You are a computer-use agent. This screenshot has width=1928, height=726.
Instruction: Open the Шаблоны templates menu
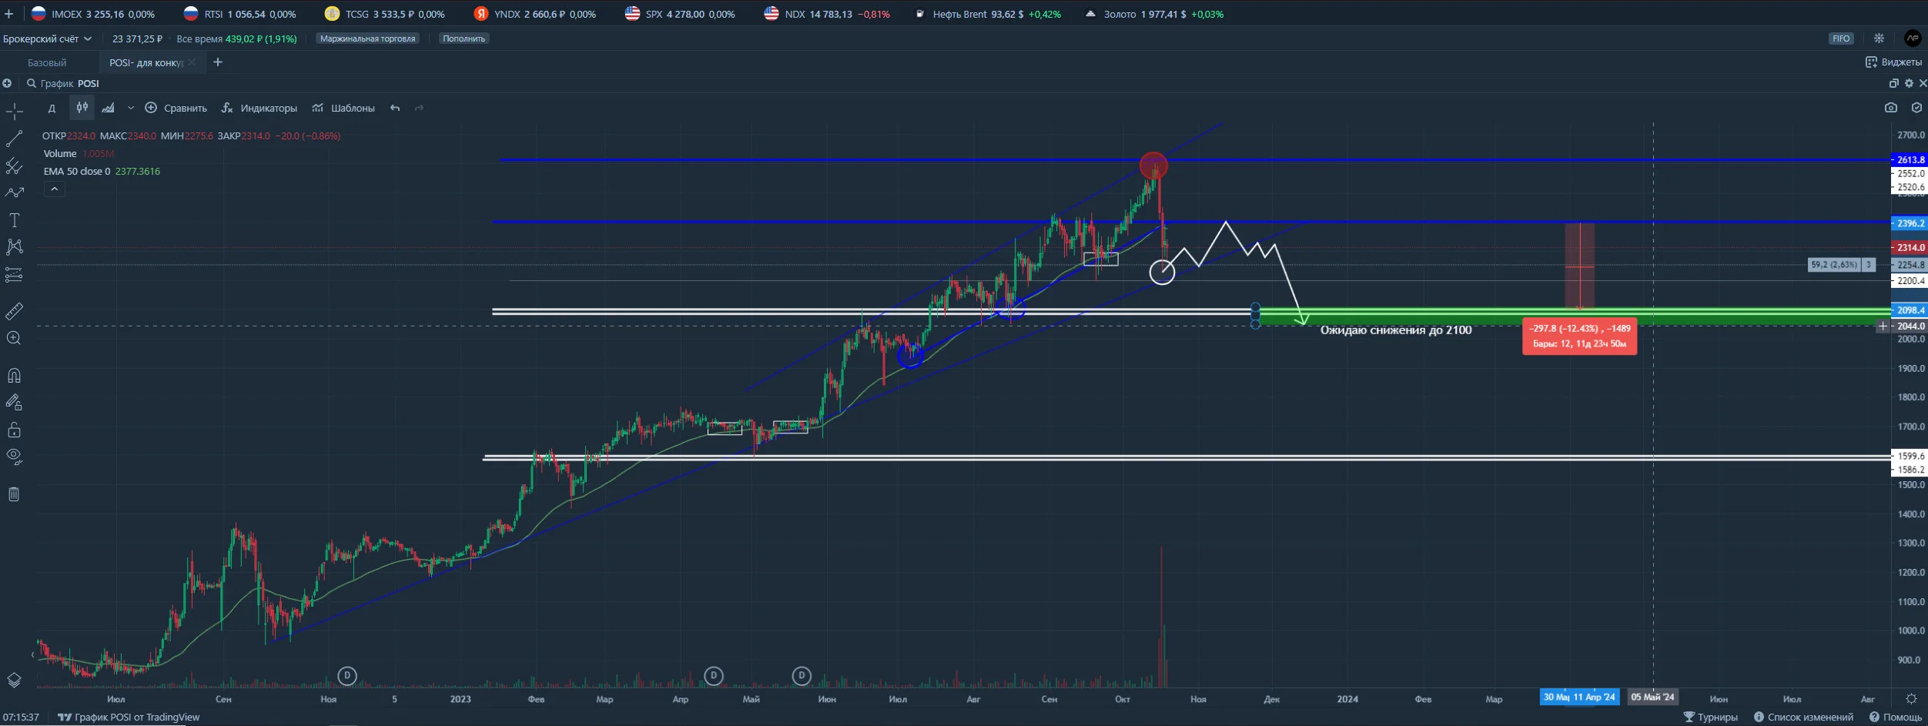tap(343, 108)
